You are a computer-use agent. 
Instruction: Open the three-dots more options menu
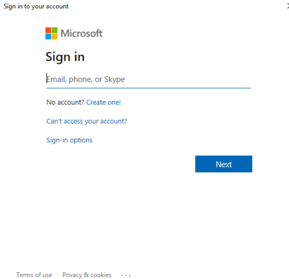[126, 275]
